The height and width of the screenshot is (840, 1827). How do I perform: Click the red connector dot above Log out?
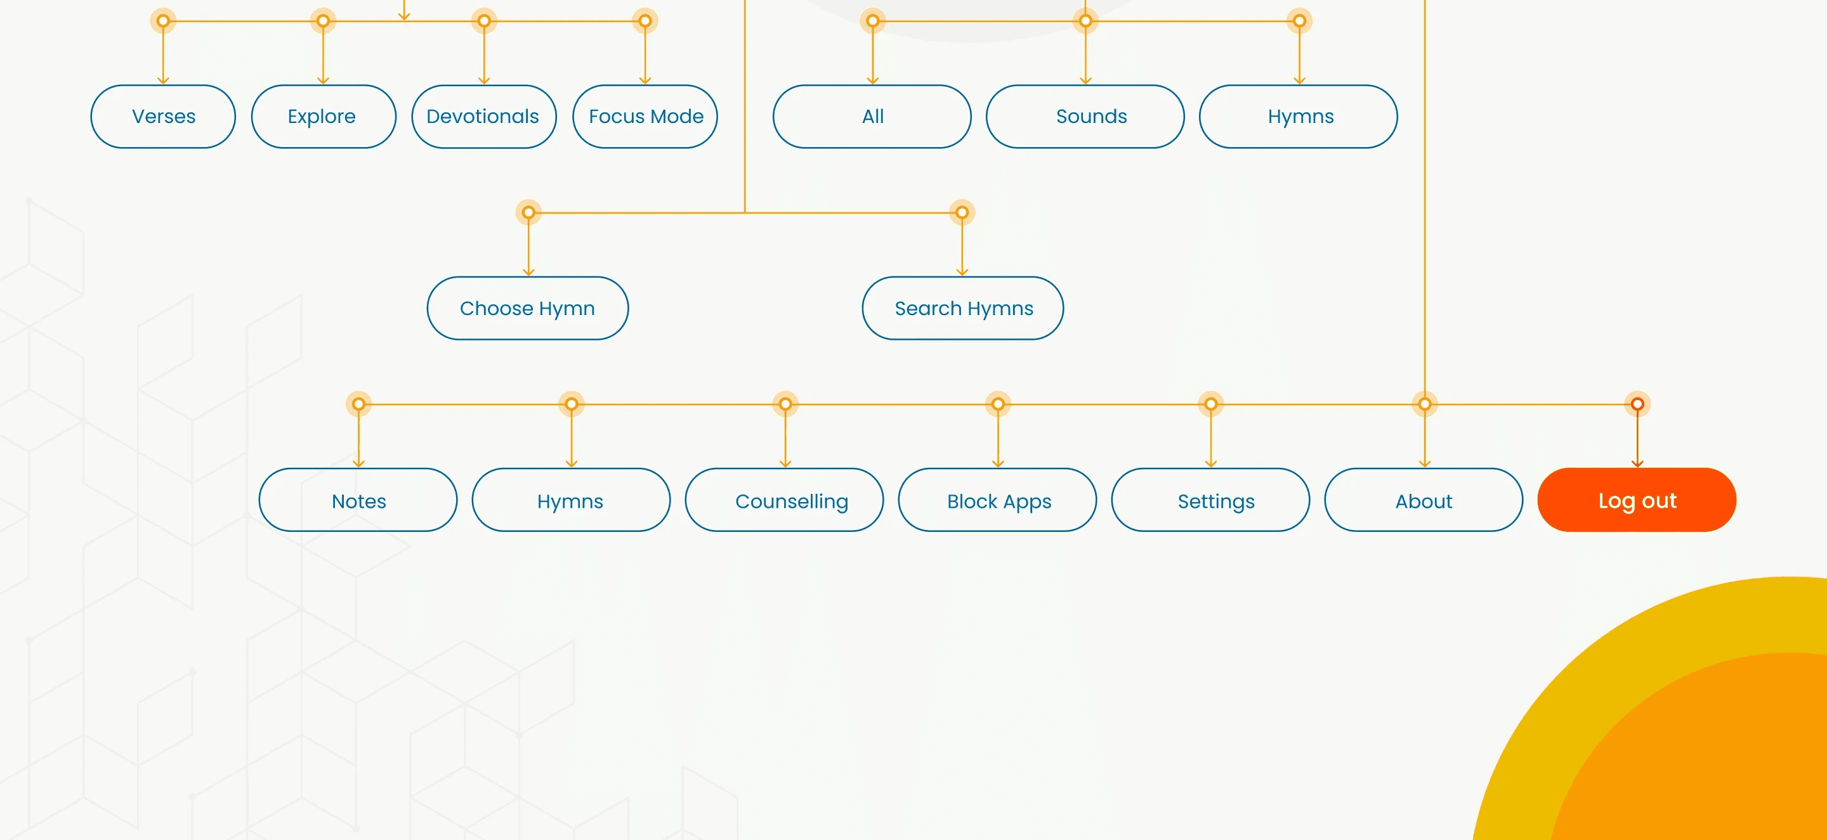[1637, 404]
